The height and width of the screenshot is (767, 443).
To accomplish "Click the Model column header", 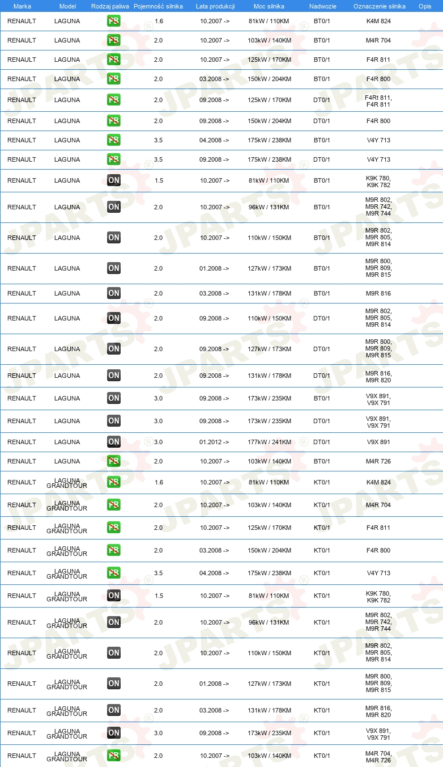I will click(67, 6).
